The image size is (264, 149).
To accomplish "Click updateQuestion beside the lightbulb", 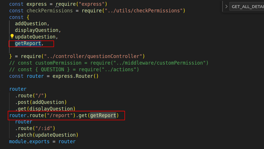I will coord(35,37).
